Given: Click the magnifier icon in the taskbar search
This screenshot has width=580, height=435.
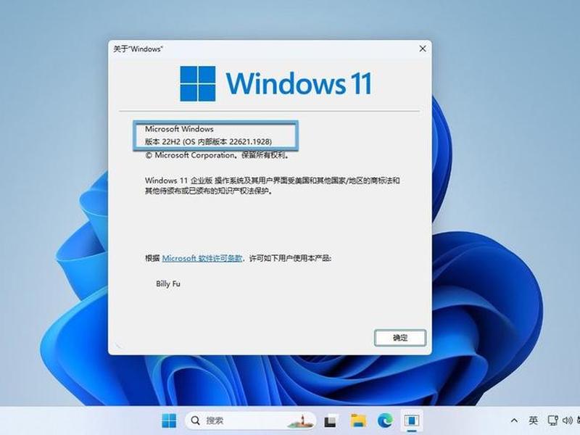Looking at the screenshot, I should pos(195,420).
